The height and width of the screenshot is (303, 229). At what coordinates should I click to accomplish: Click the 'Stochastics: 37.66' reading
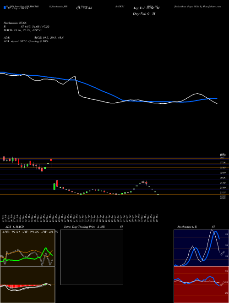tap(15, 23)
